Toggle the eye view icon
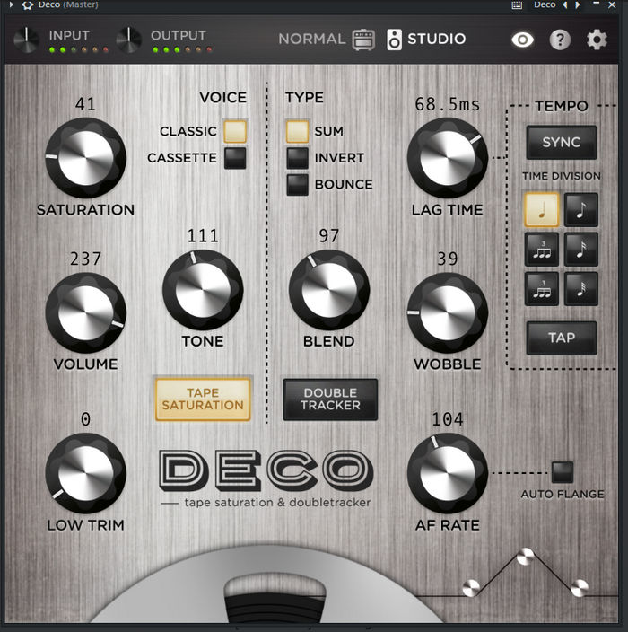Screen dimensions: 628x632 click(522, 39)
